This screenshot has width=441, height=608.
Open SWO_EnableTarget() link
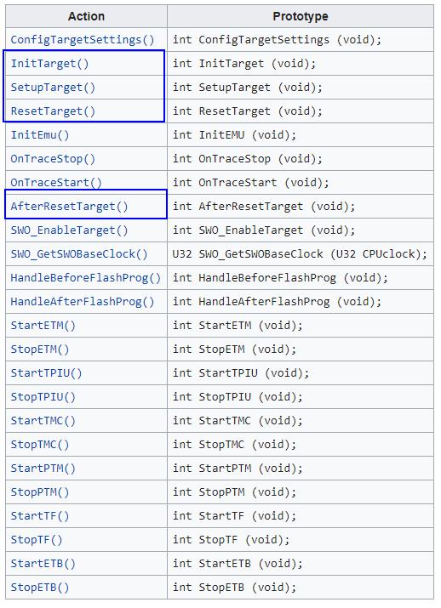pyautogui.click(x=69, y=230)
